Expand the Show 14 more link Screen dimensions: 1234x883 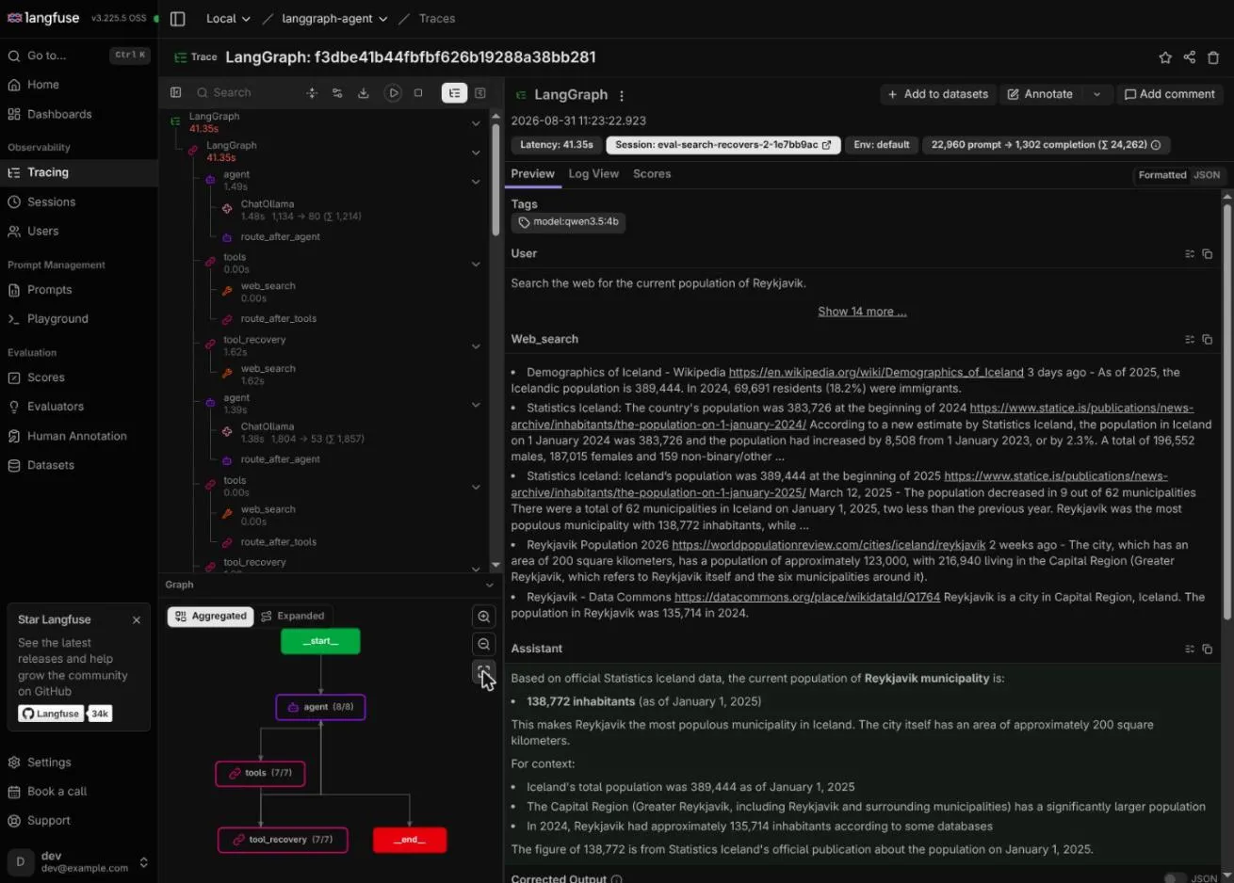862,312
